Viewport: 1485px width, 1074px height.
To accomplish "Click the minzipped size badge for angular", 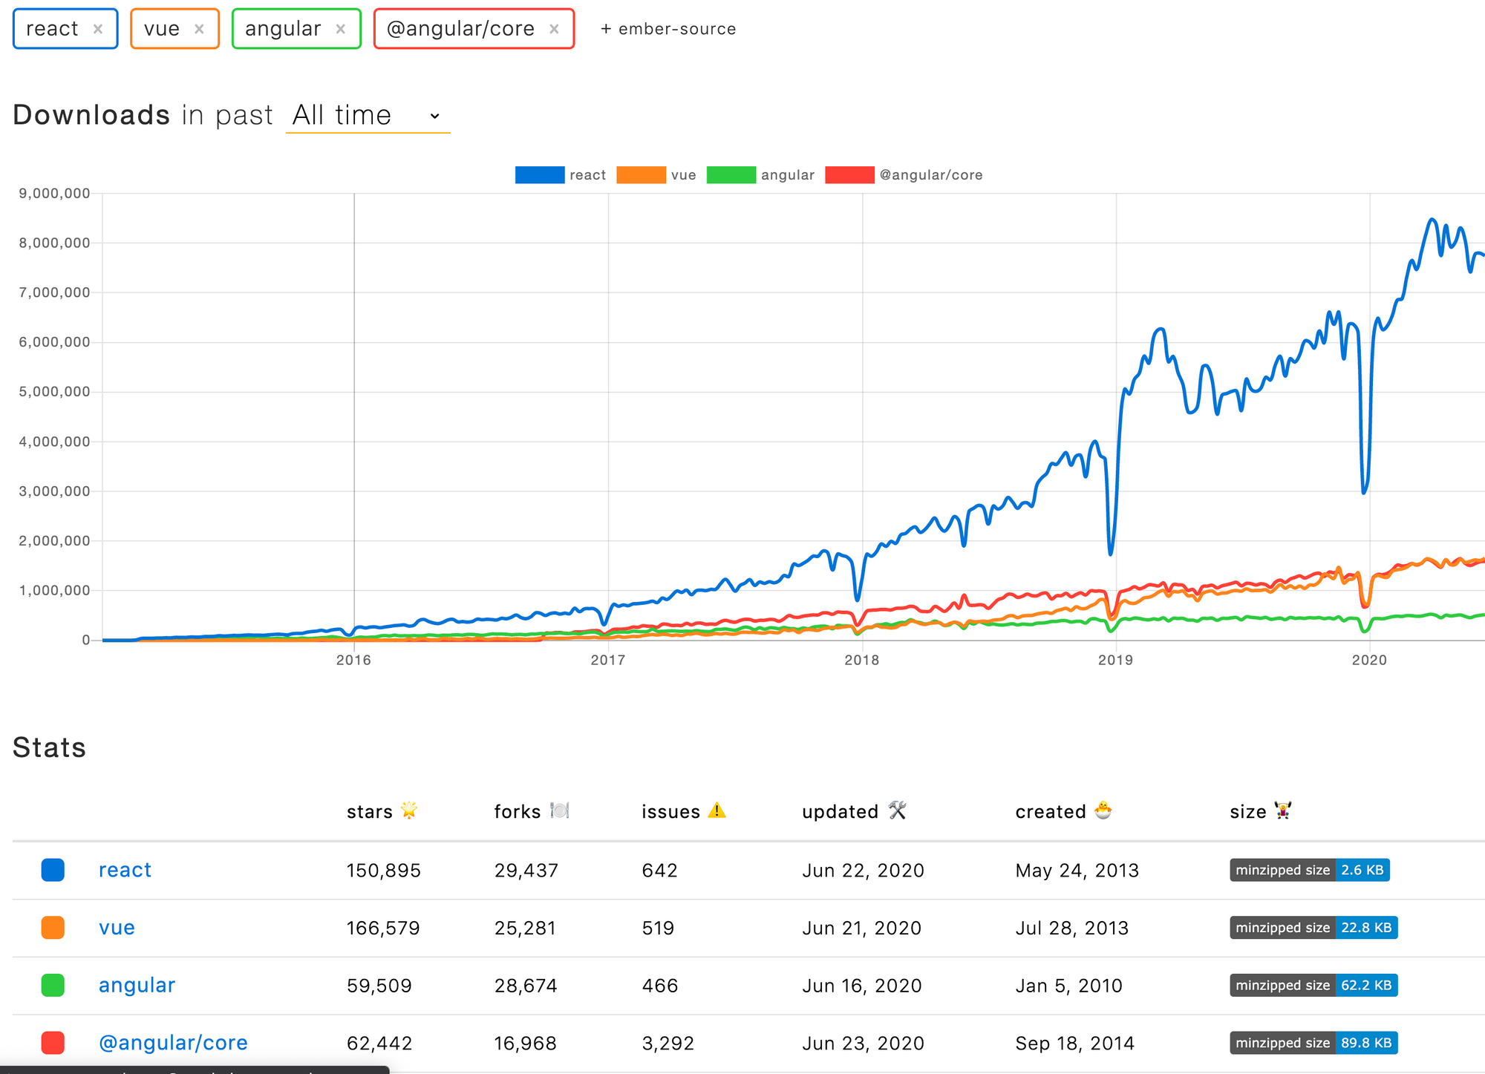I will (1313, 985).
